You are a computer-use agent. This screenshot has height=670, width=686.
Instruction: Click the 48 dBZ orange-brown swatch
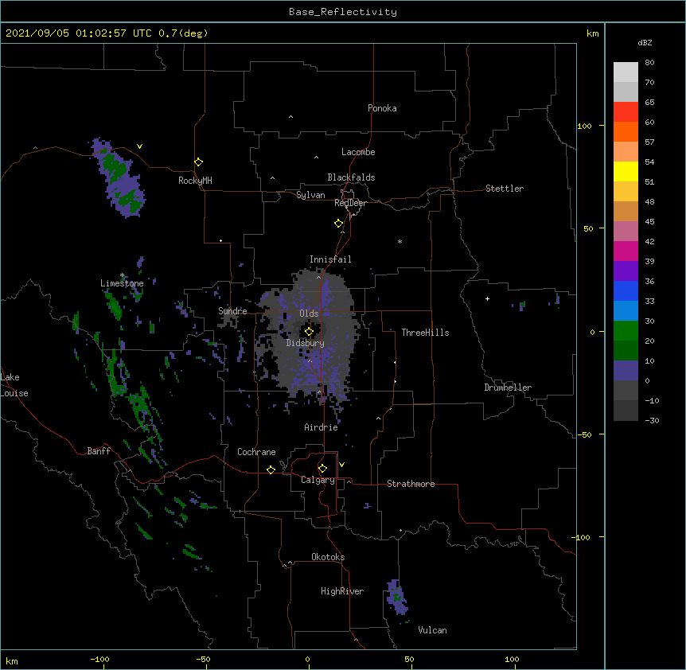[626, 211]
